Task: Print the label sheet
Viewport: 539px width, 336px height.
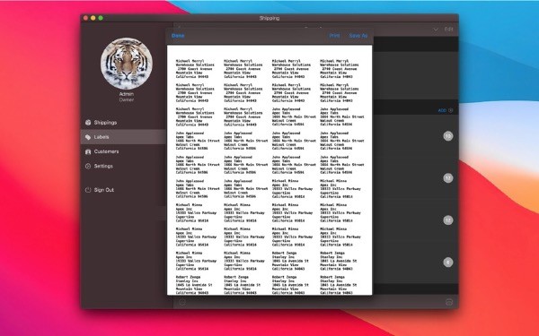Action: pyautogui.click(x=334, y=36)
